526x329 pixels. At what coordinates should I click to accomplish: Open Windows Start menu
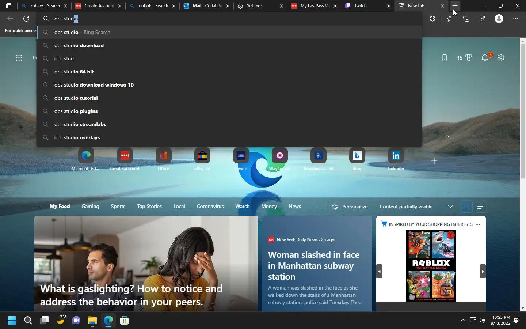tap(12, 321)
